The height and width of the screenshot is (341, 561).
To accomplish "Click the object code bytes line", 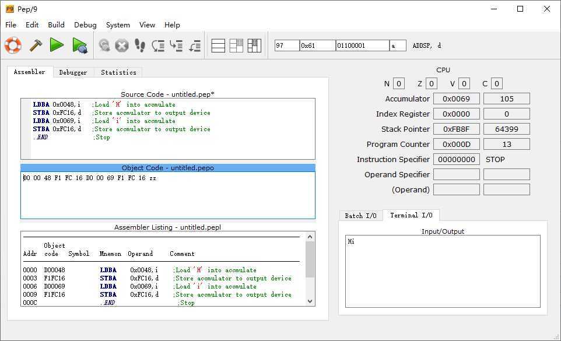I will point(90,178).
